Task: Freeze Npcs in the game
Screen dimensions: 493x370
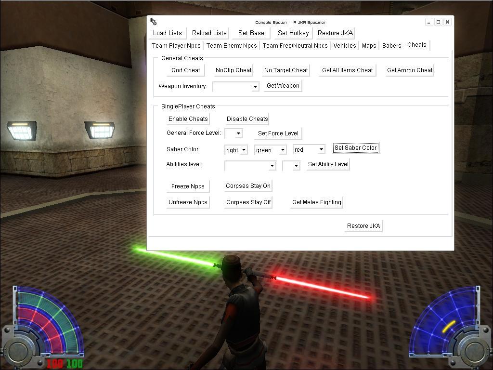Action: pyautogui.click(x=188, y=186)
